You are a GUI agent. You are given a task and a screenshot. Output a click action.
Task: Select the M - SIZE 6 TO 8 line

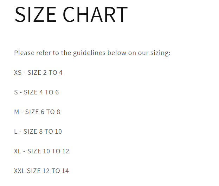click(37, 112)
